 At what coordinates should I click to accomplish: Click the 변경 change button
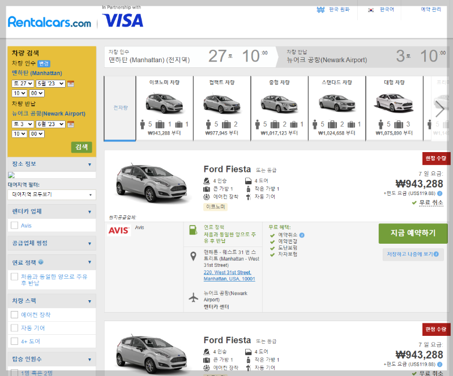[x=44, y=63]
